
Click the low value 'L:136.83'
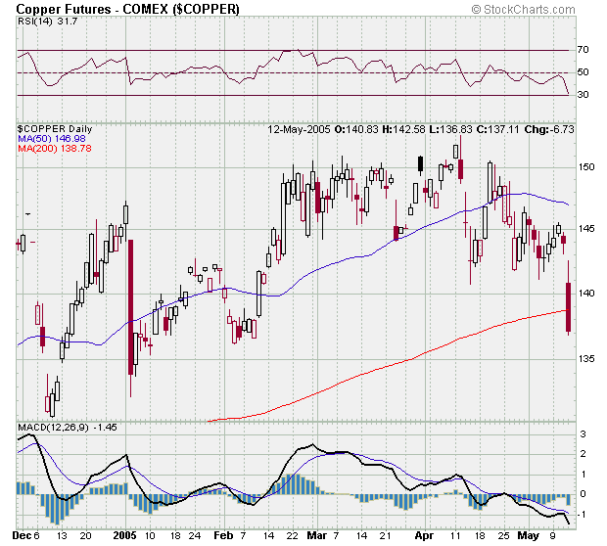pos(450,129)
